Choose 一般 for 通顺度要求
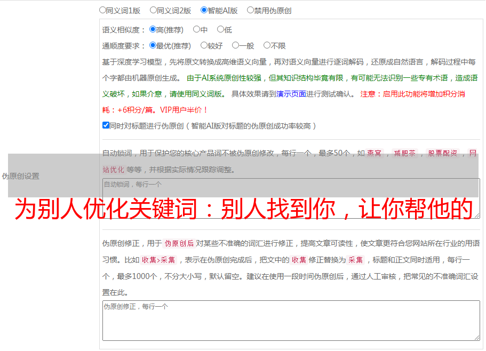This screenshot has width=486, height=351. click(x=235, y=45)
